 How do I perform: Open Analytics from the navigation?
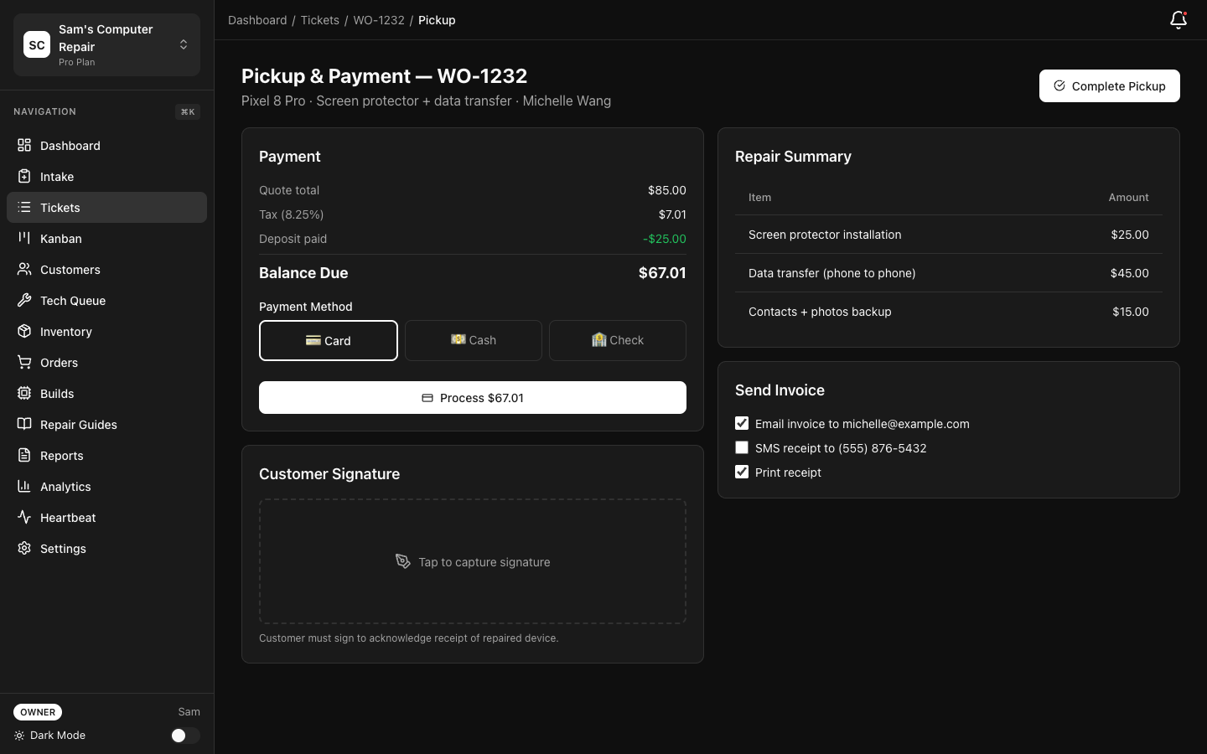point(65,486)
